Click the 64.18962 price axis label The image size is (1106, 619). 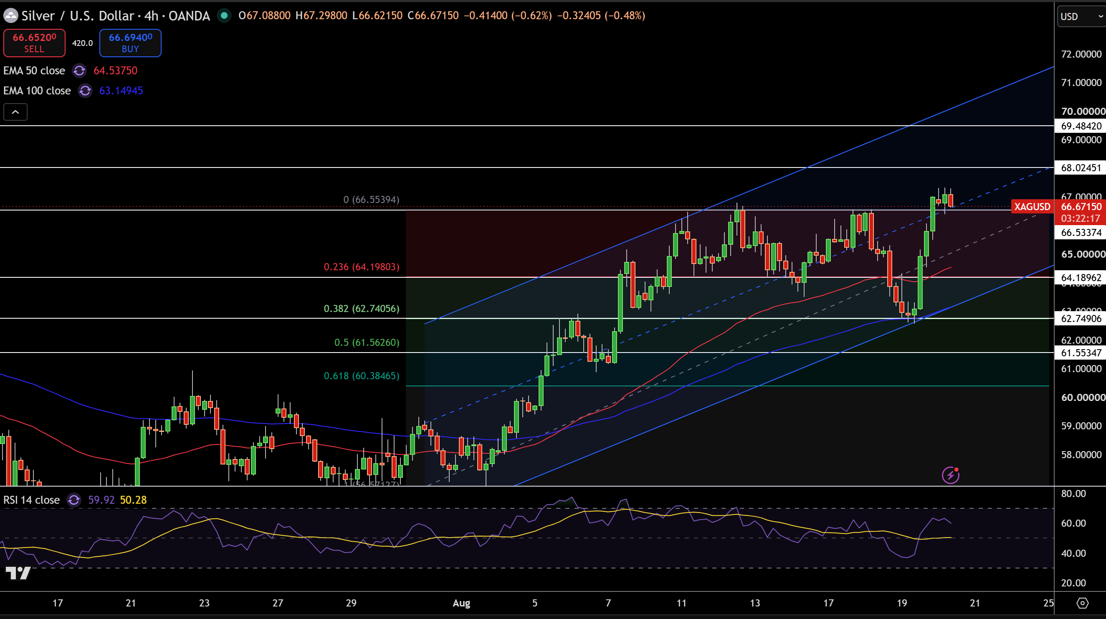point(1081,277)
